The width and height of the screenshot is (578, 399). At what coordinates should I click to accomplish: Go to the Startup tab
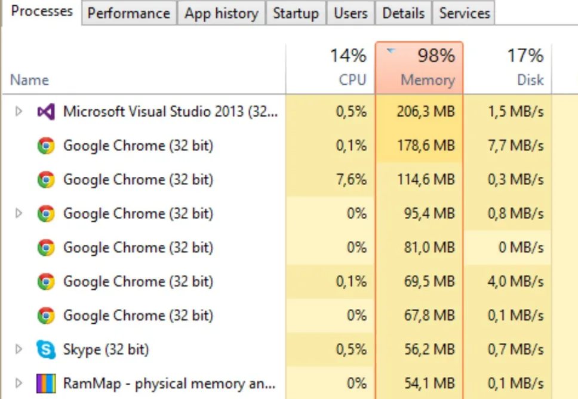[x=295, y=13]
